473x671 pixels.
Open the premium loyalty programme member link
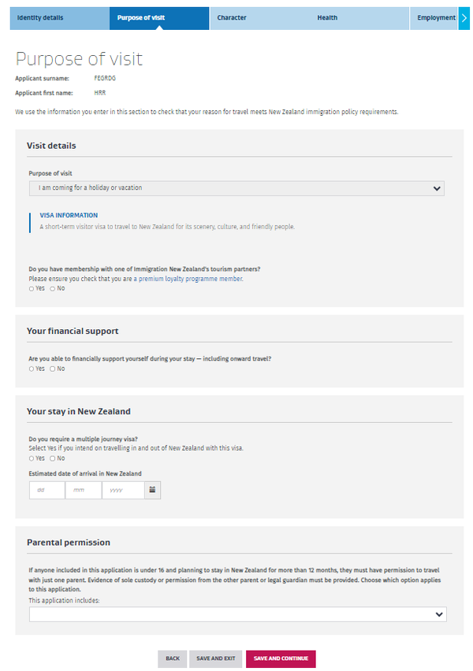point(190,279)
